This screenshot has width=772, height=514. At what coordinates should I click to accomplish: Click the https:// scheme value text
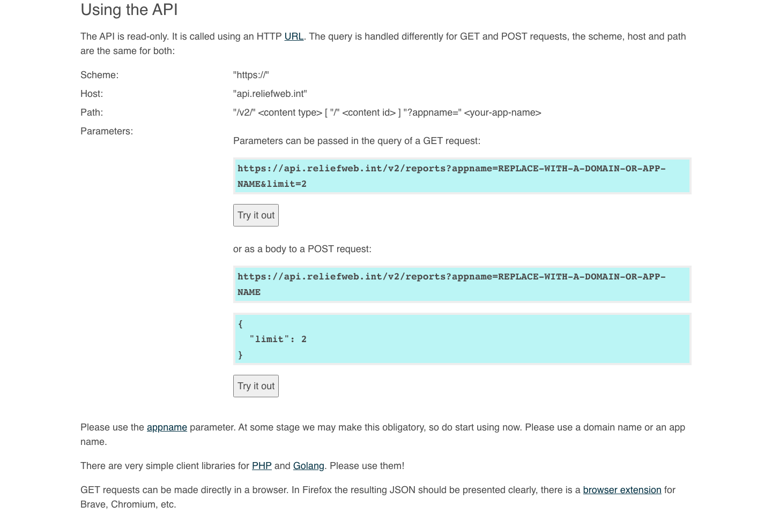(x=251, y=75)
